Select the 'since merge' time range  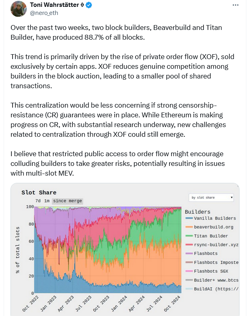click(x=68, y=201)
